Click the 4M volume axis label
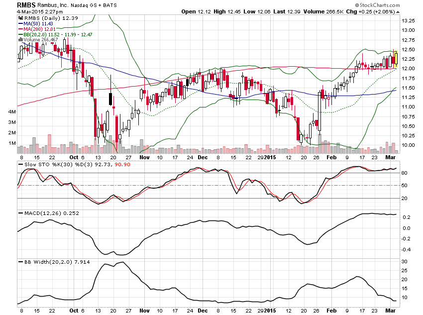Screen dimensions: 423x315 click(12, 111)
